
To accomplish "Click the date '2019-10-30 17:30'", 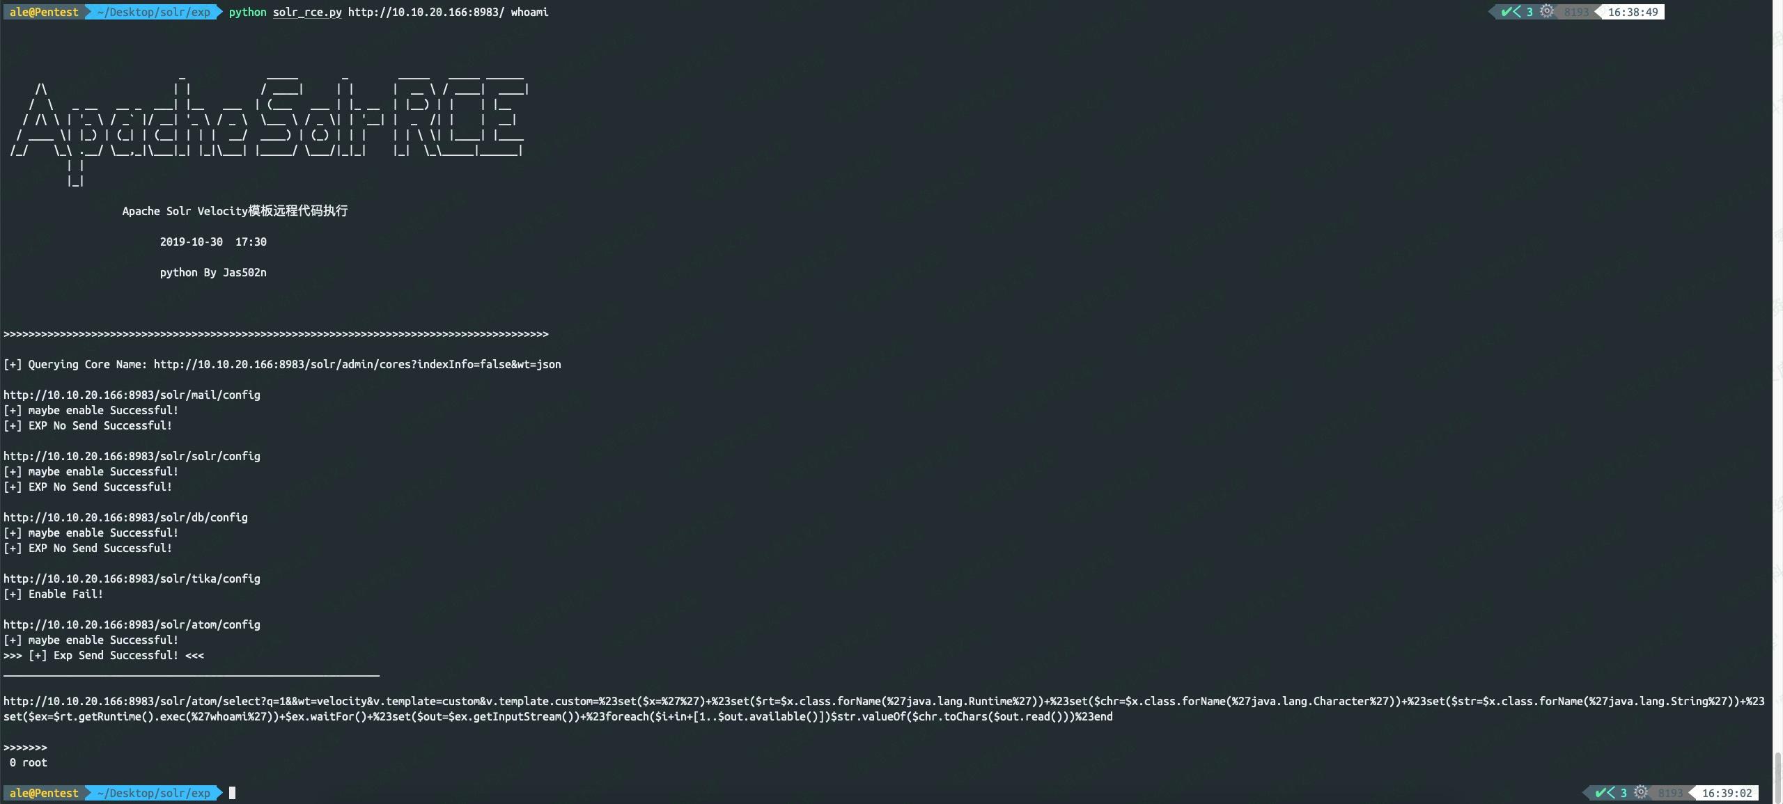I will point(213,242).
